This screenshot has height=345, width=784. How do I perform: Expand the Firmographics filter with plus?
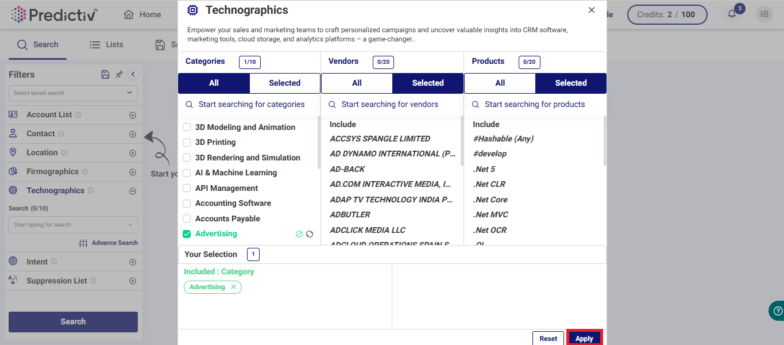click(x=133, y=172)
